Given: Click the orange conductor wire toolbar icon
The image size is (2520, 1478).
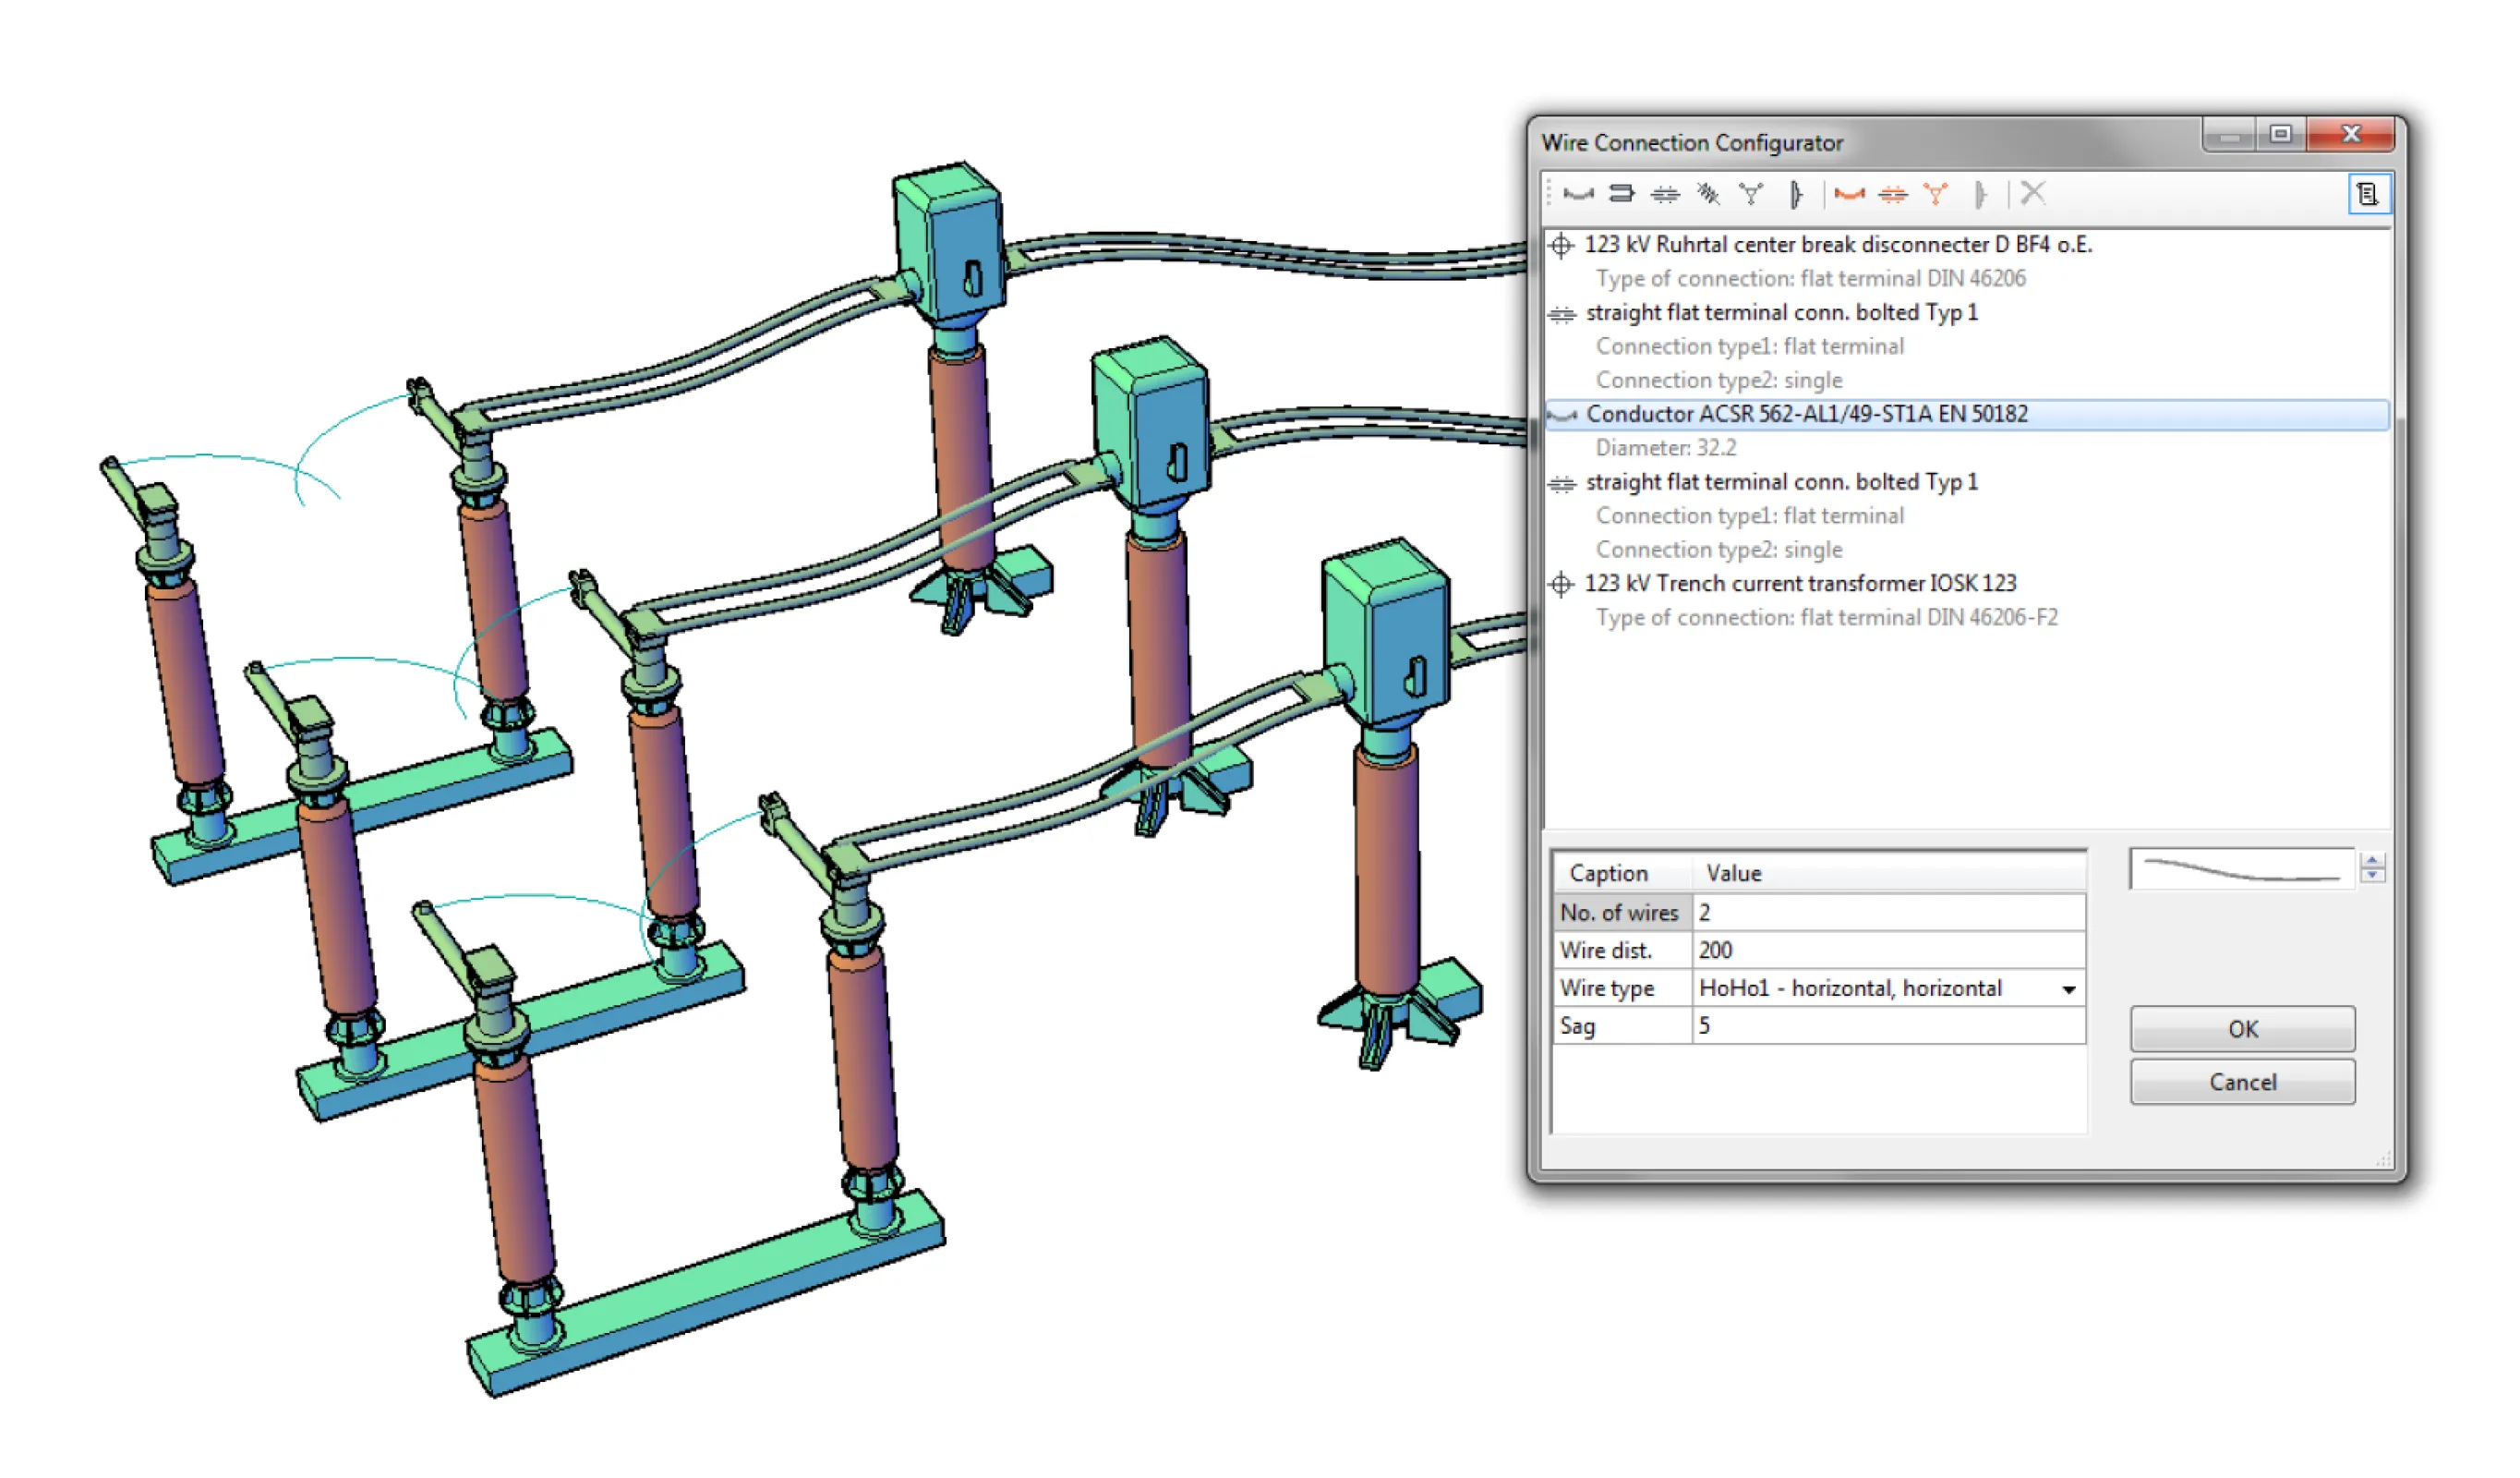Looking at the screenshot, I should point(1850,194).
